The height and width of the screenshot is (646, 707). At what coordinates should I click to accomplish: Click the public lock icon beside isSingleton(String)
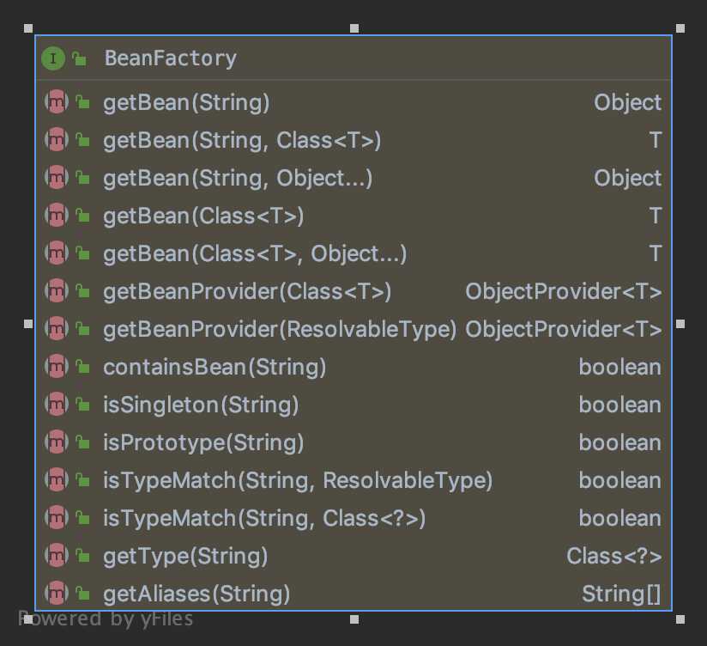(x=82, y=404)
